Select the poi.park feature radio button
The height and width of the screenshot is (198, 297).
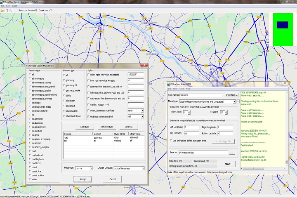pos(30,135)
